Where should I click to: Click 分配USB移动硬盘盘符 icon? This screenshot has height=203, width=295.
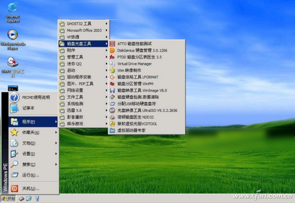[x=112, y=104]
